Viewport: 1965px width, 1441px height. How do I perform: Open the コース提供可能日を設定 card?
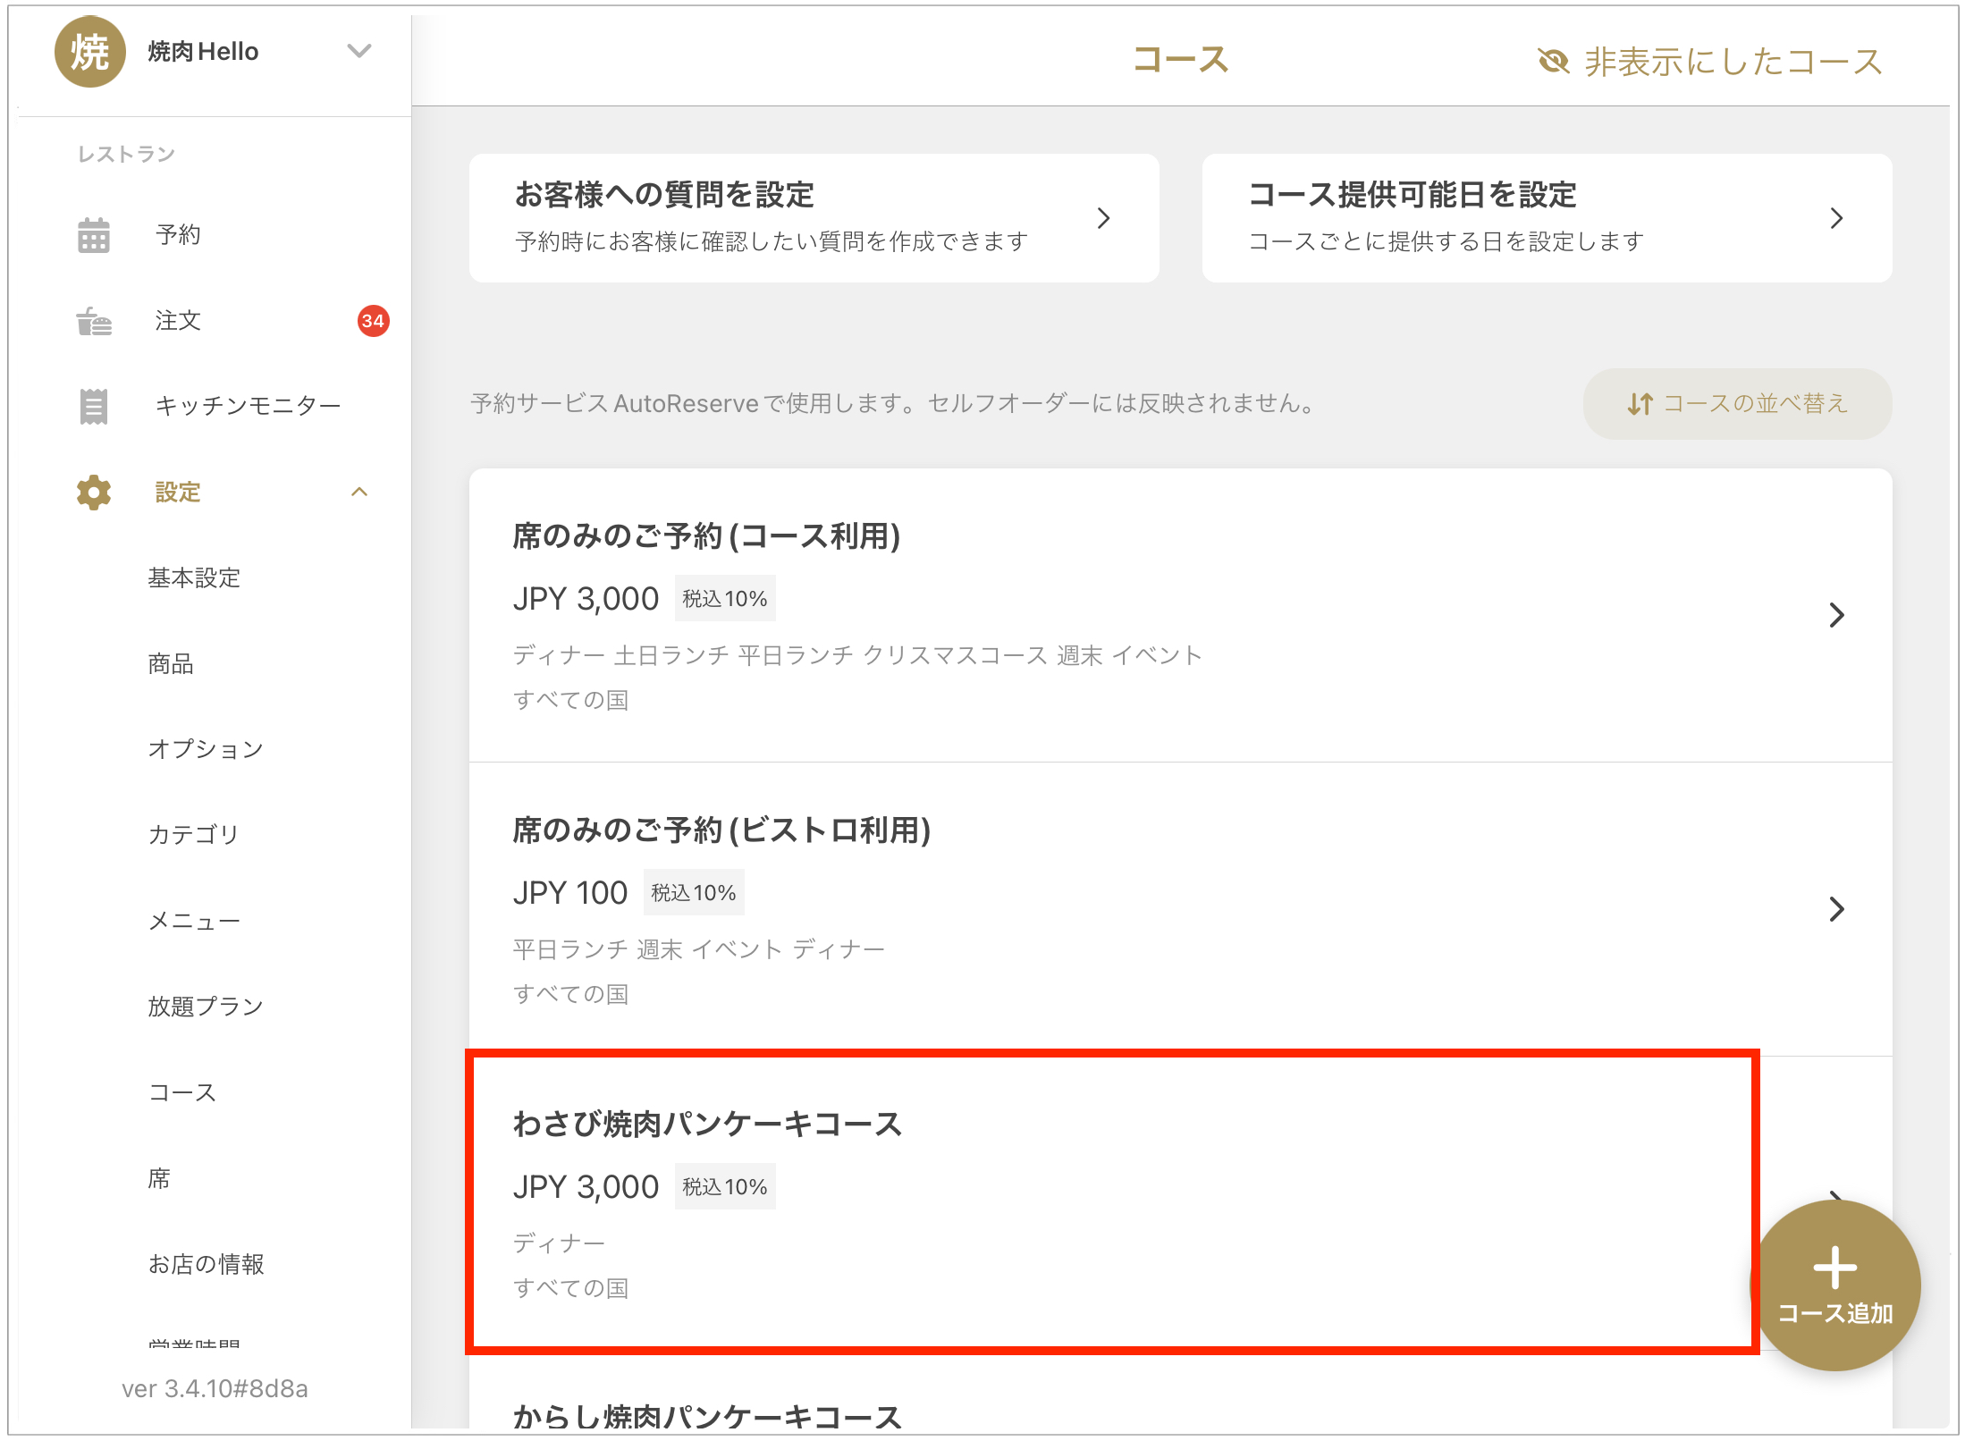[x=1546, y=218]
